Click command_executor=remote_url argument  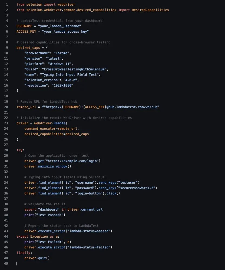tap(51, 129)
